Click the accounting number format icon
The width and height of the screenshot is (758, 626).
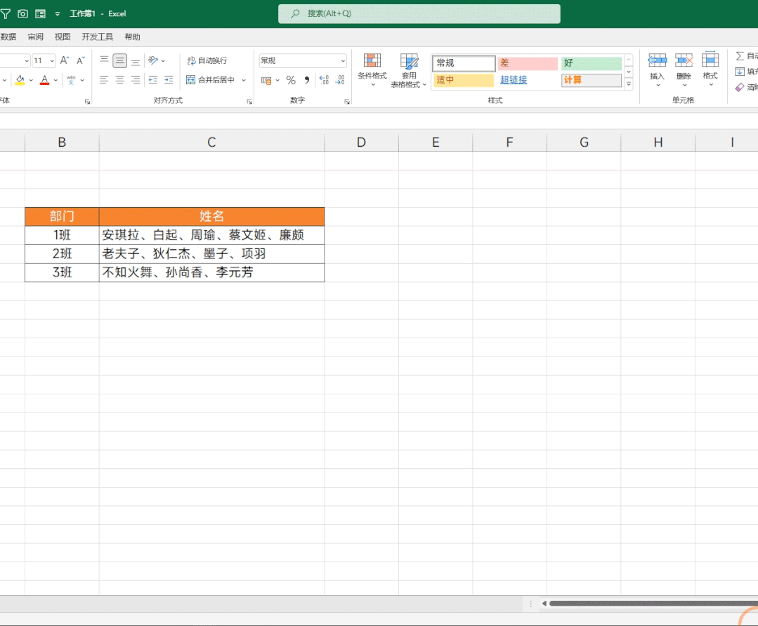click(x=266, y=80)
